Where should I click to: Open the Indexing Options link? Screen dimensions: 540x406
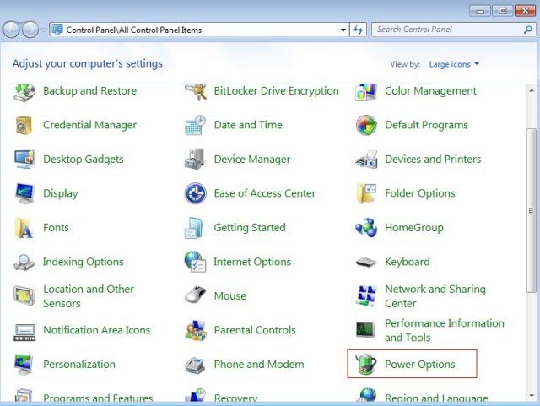tap(83, 262)
